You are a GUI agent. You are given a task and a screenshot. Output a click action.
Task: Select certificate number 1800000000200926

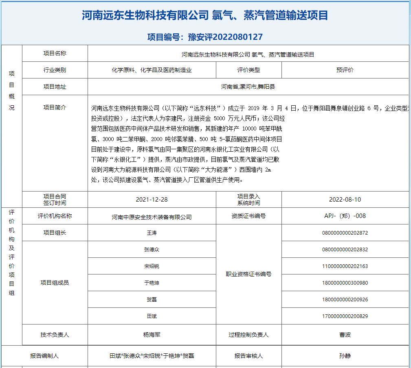(x=345, y=299)
